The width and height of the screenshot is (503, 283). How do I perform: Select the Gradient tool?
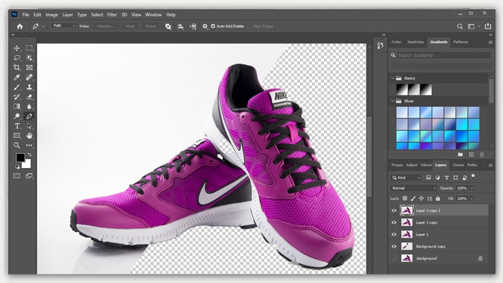pyautogui.click(x=17, y=106)
